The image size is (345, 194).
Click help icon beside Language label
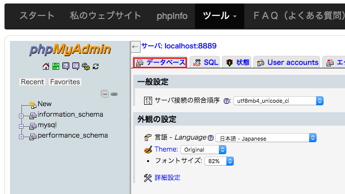tap(210, 138)
